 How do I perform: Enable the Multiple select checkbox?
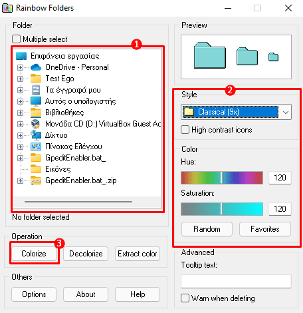[17, 39]
